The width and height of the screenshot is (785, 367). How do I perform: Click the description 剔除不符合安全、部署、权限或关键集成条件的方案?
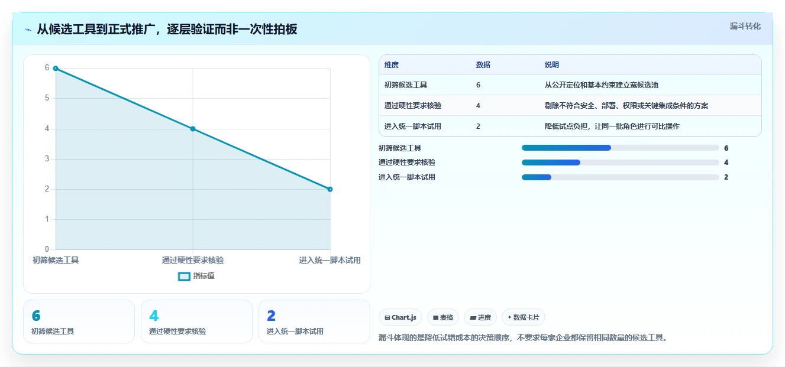(626, 106)
